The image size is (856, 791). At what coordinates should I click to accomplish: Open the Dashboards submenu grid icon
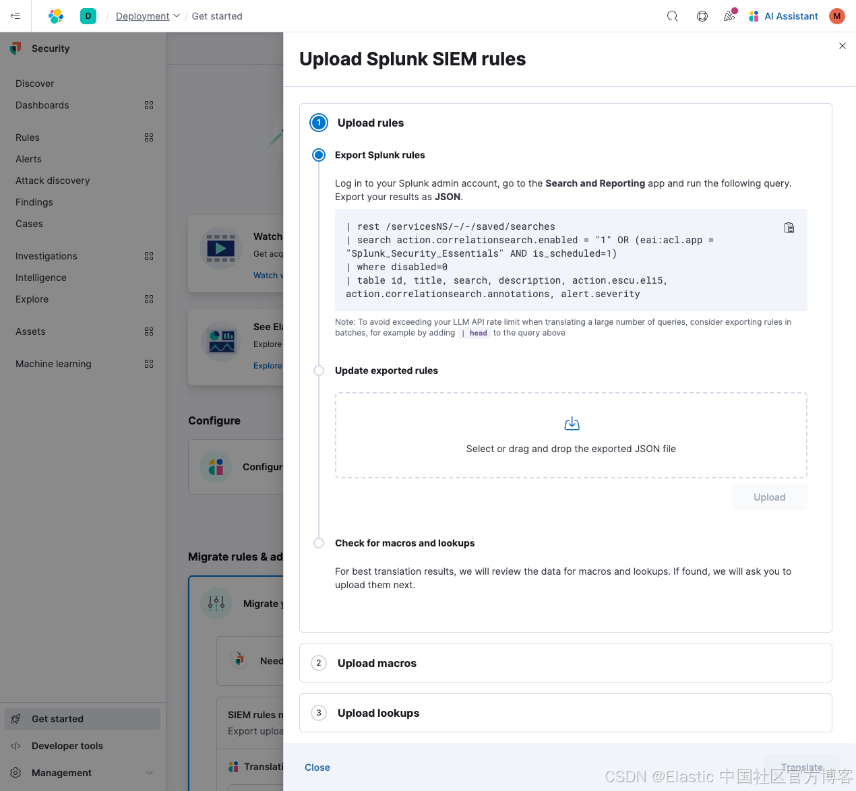pos(149,105)
